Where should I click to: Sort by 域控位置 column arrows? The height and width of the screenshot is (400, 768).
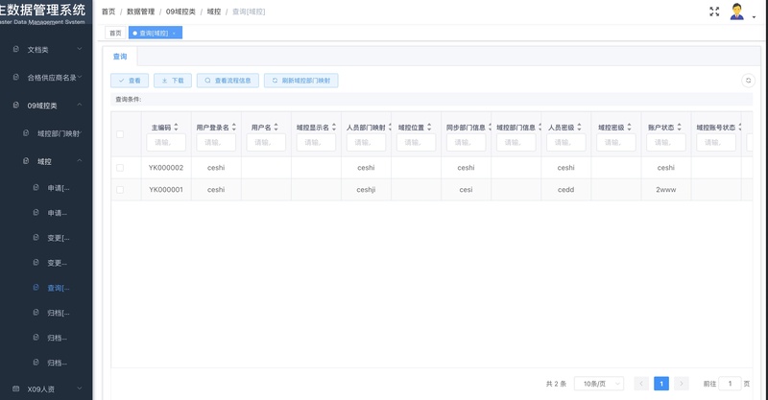428,128
